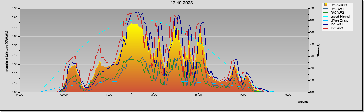The width and height of the screenshot is (364, 112).
Task: Click the 7.0 right axis value
Action: coord(311,8)
